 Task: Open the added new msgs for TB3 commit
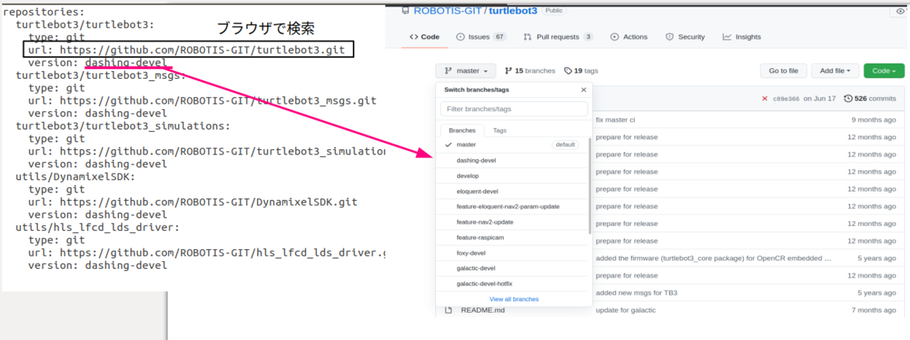pos(636,292)
